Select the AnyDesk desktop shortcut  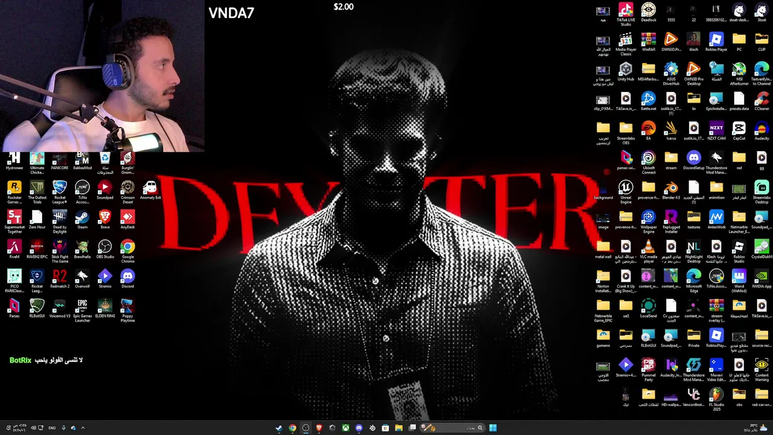pyautogui.click(x=127, y=220)
